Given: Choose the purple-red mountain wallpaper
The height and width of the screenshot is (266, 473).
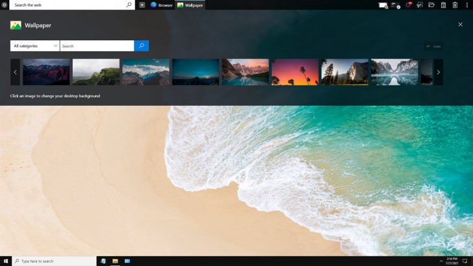Looking at the screenshot, I should pyautogui.click(x=46, y=72).
